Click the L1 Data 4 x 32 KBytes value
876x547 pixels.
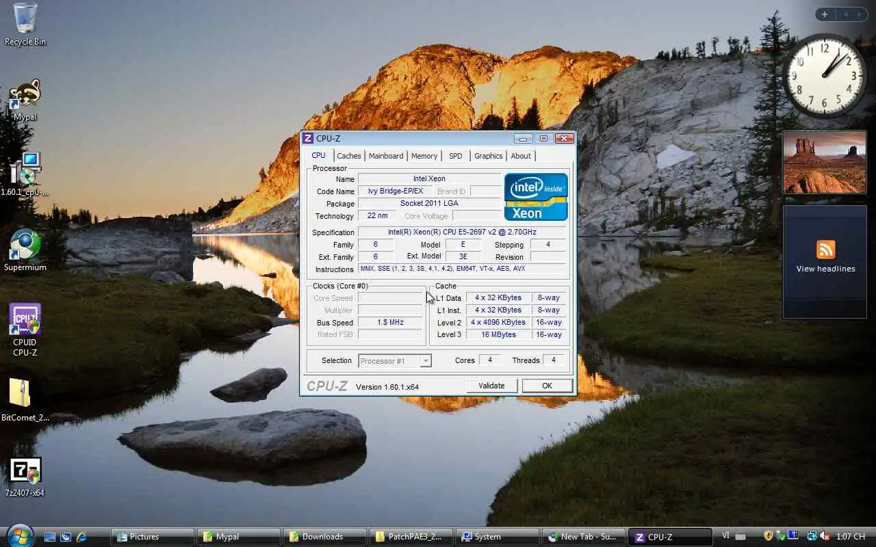point(498,297)
